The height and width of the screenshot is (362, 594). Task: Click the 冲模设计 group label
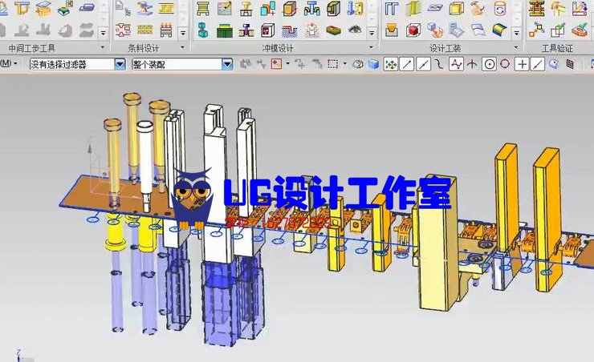[278, 48]
